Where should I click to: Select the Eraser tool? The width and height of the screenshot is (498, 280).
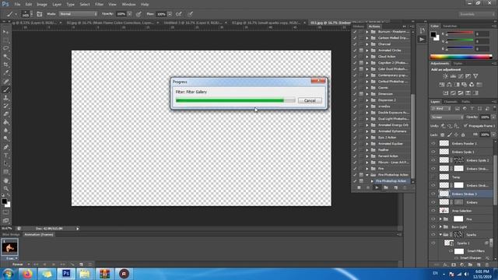tap(5, 114)
